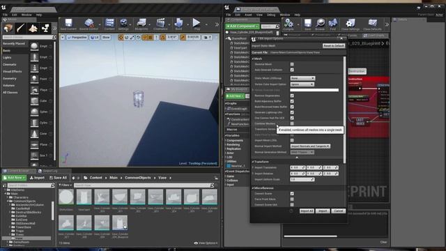Enable the Skeletal Mesh checkbox
Screen dimensions: 446x251
(x=292, y=64)
